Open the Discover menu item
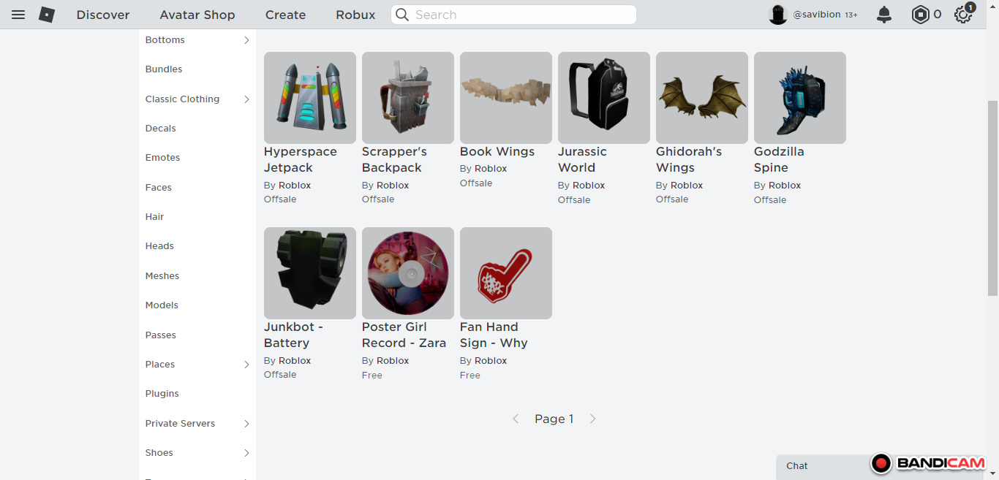The height and width of the screenshot is (480, 999). pyautogui.click(x=103, y=15)
